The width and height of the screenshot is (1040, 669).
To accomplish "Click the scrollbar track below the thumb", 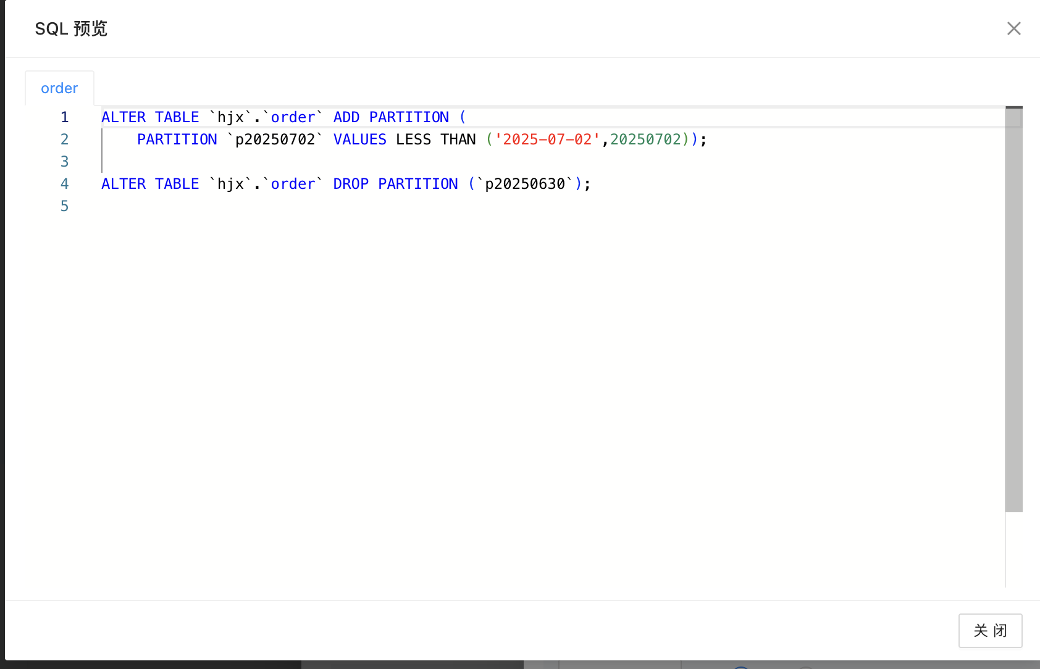I will click(1013, 549).
